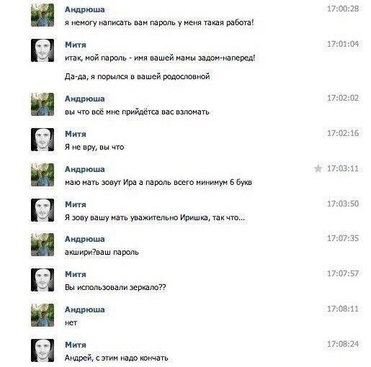371x367 pixels.
Task: Click Митя's avatar on the 17:02:16 message
Action: coord(43,140)
